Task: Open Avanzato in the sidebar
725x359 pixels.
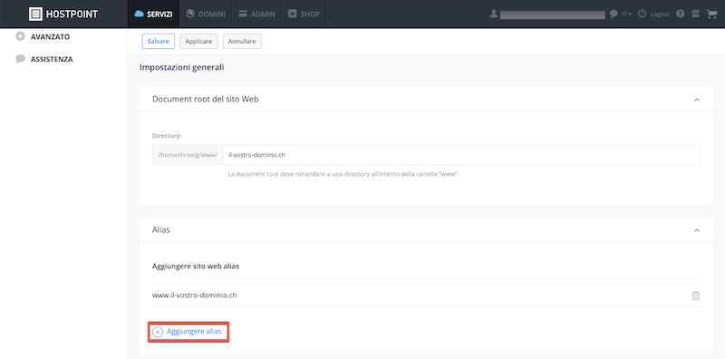Action: (x=51, y=36)
